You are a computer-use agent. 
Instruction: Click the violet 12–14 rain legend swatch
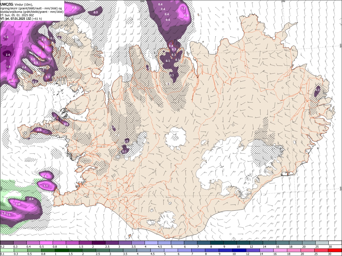(x=253, y=250)
